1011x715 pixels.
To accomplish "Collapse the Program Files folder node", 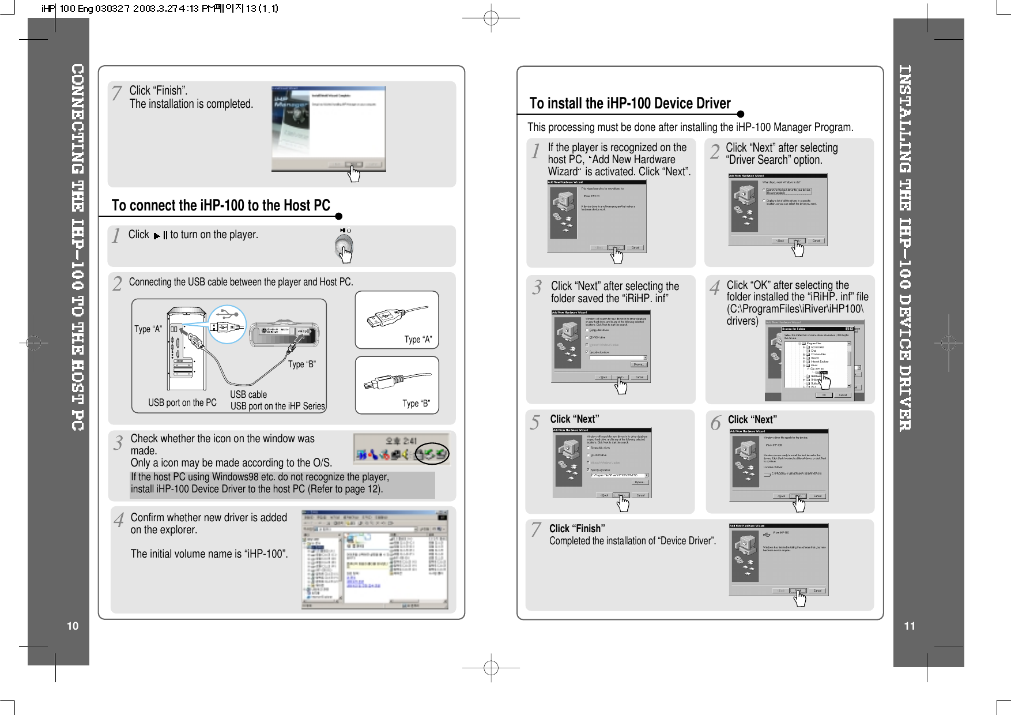I will click(x=799, y=344).
